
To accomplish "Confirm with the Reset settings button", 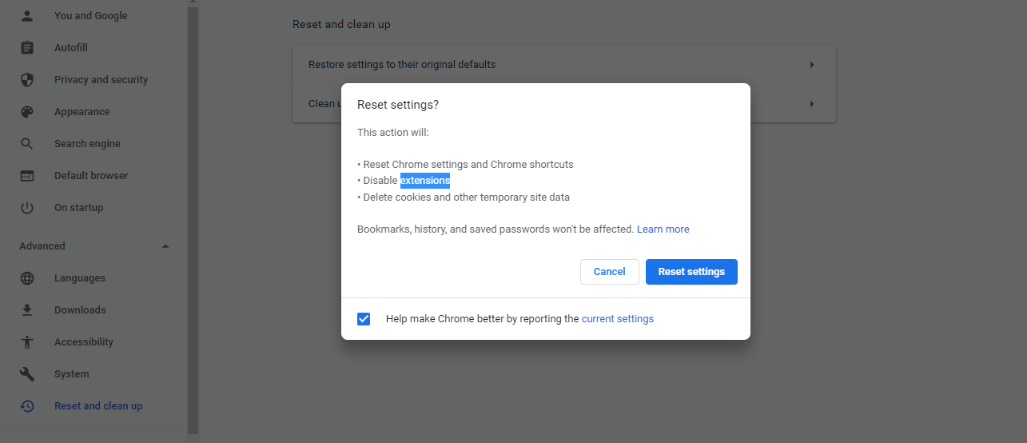I will (x=691, y=272).
